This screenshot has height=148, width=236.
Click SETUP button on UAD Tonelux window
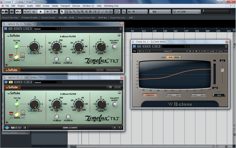[117, 87]
